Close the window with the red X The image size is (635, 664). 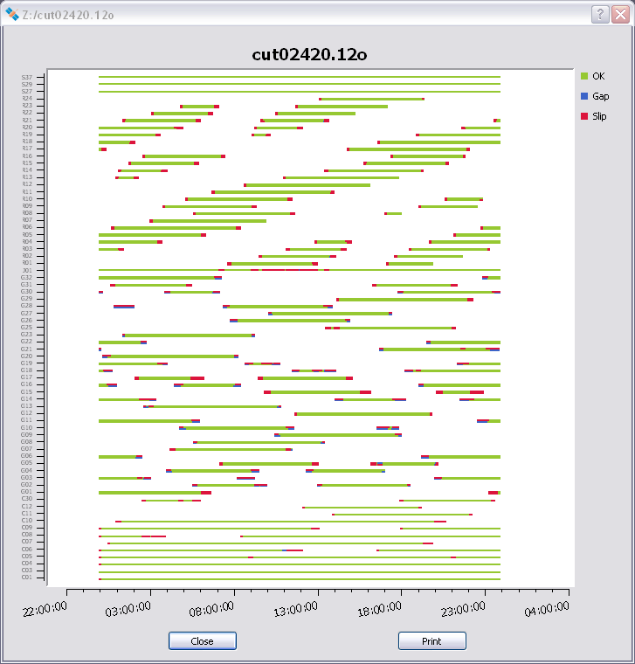pos(620,14)
